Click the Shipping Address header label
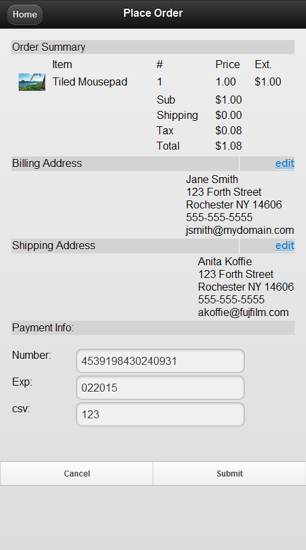The image size is (306, 550). (53, 245)
